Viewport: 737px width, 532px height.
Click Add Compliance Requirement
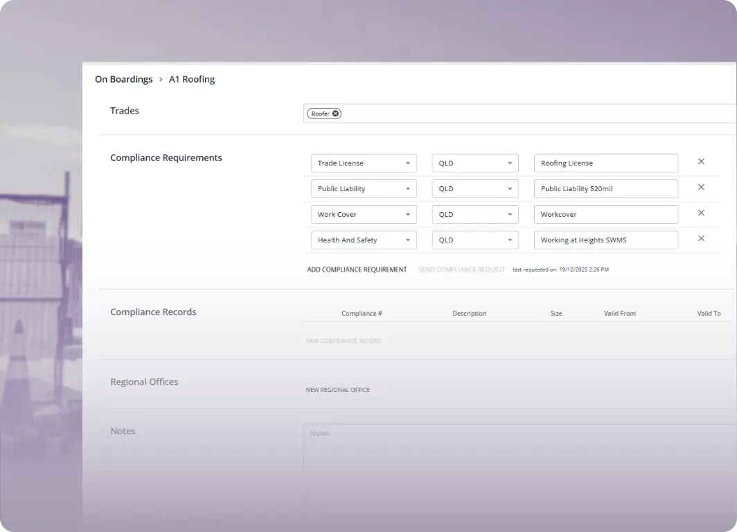(x=357, y=269)
